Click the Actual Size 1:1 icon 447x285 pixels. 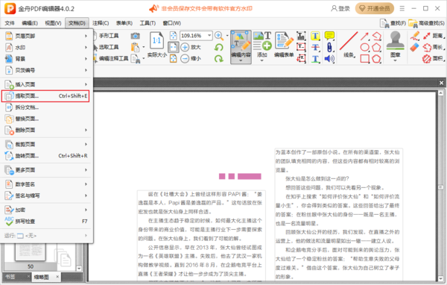point(156,40)
